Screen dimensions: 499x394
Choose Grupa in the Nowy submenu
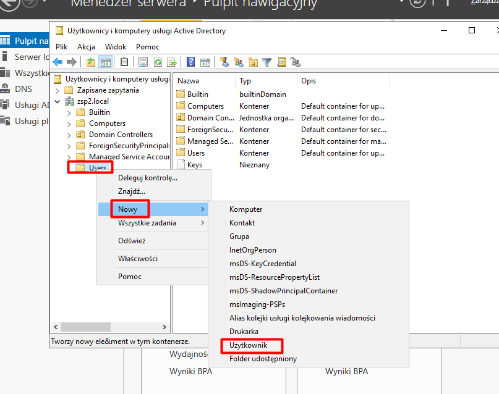pyautogui.click(x=239, y=237)
